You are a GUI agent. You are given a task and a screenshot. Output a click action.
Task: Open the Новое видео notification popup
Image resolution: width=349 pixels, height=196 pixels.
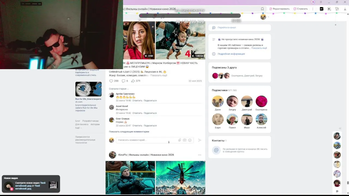pos(31,184)
